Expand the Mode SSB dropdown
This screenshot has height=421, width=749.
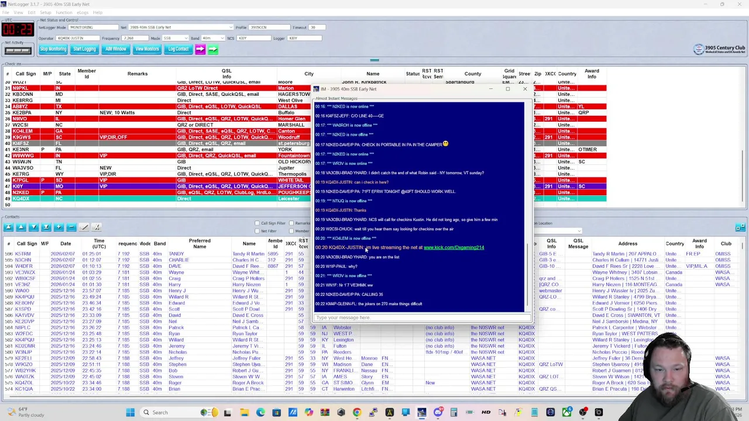[x=187, y=38]
